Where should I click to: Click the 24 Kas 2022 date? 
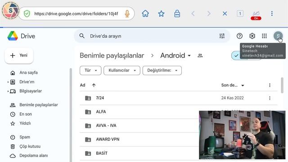(x=232, y=98)
